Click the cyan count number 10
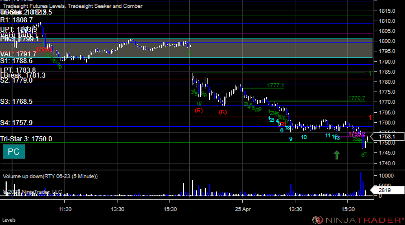Viewport: 405px width, 225px height. click(x=304, y=137)
